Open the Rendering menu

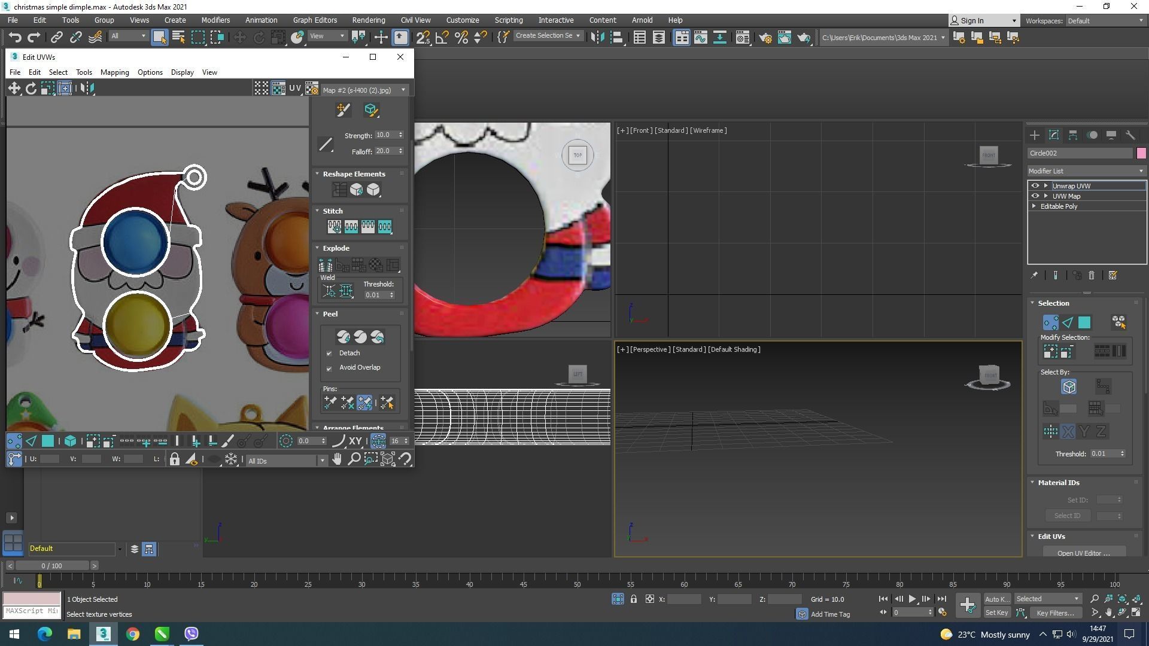click(368, 20)
